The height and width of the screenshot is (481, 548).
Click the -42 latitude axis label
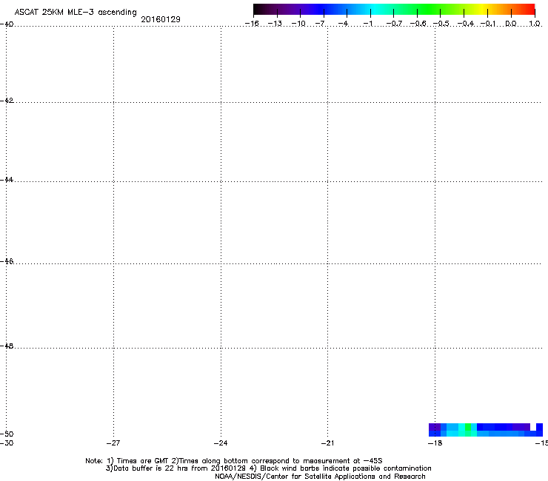tap(7, 100)
